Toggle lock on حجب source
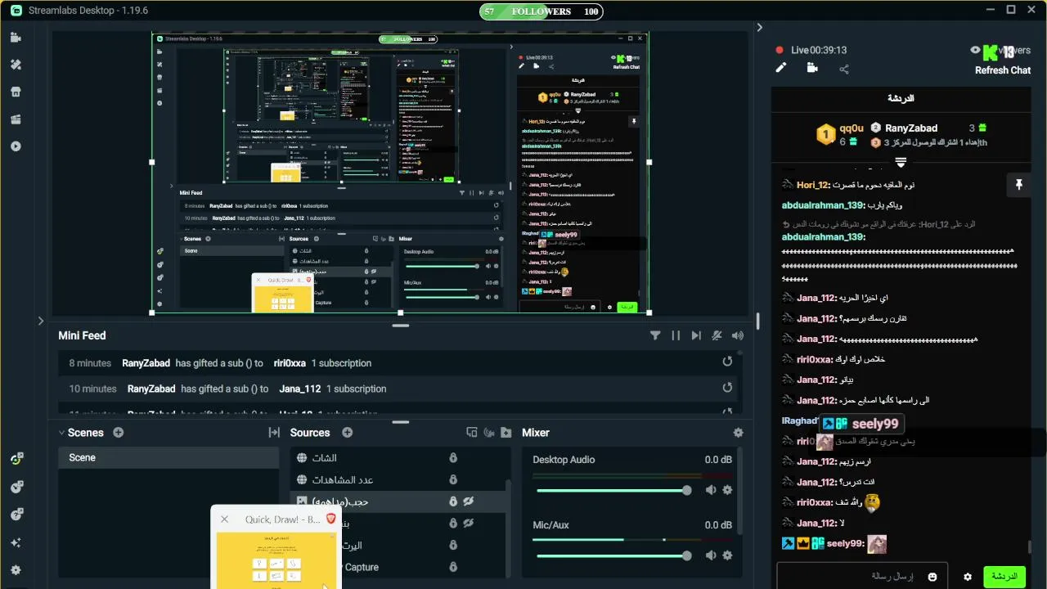Image resolution: width=1047 pixels, height=589 pixels. 453,501
